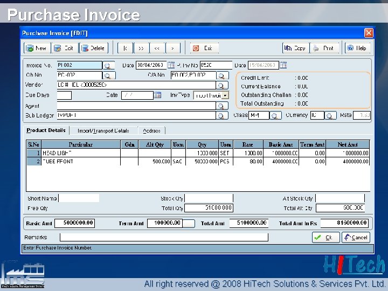
Task: Click the >> navigation button
Action: point(141,48)
